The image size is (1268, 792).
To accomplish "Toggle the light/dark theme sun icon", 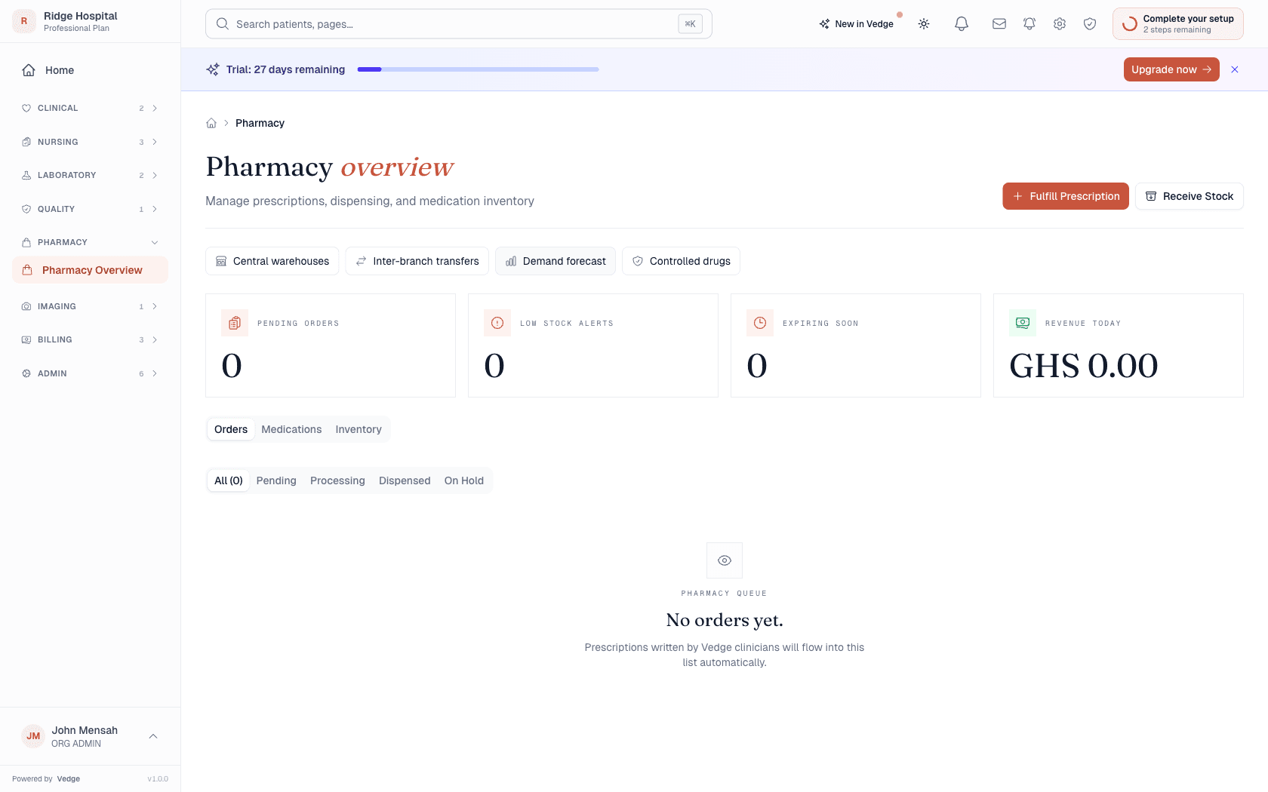I will point(924,24).
